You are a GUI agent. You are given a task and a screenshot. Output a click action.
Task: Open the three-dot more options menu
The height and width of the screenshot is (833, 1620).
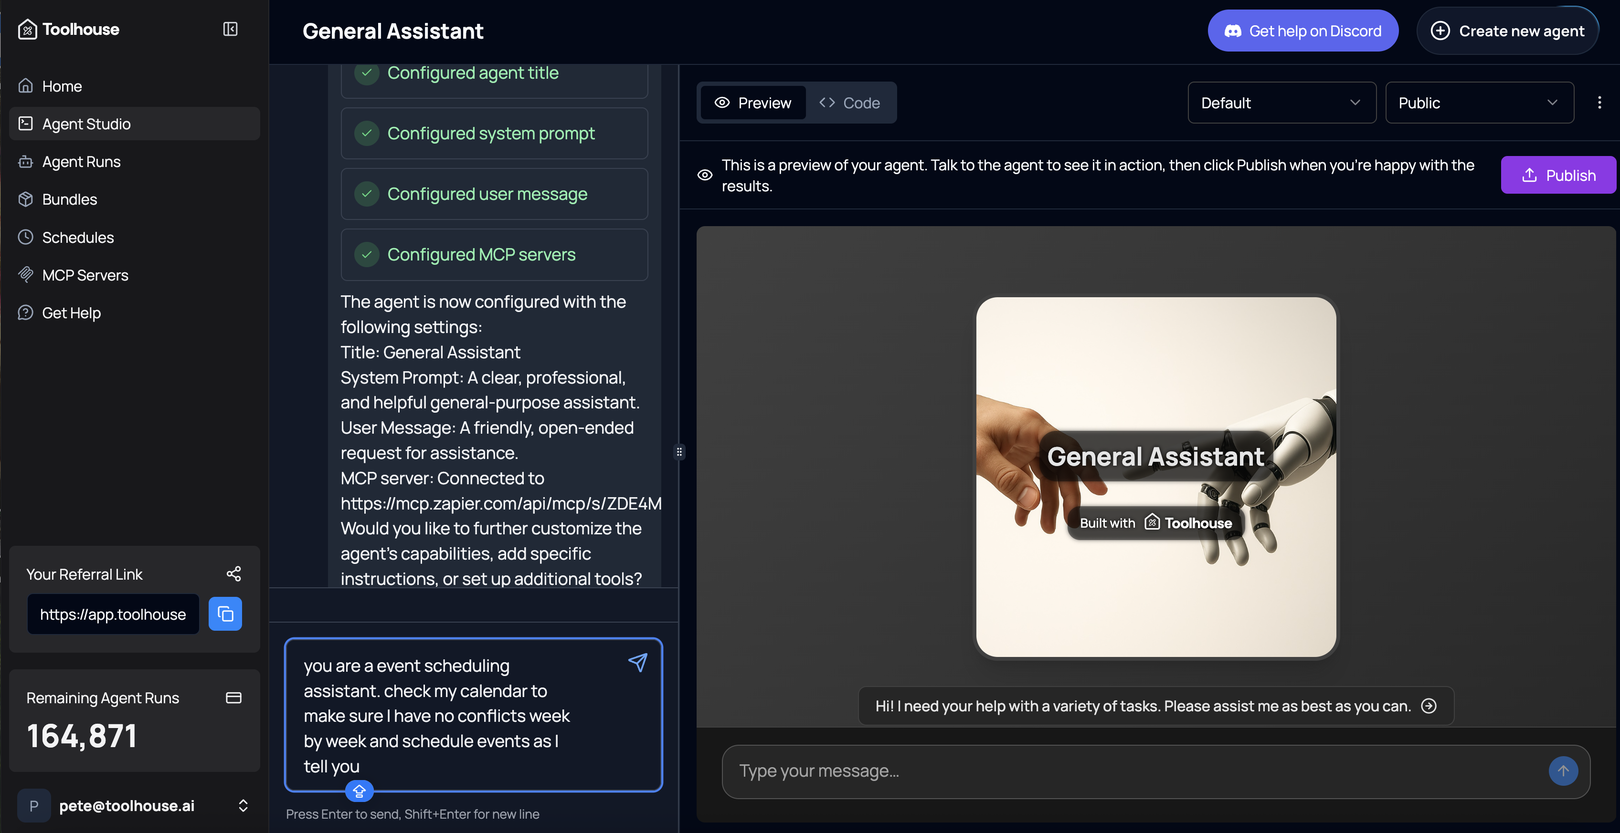pyautogui.click(x=1599, y=103)
